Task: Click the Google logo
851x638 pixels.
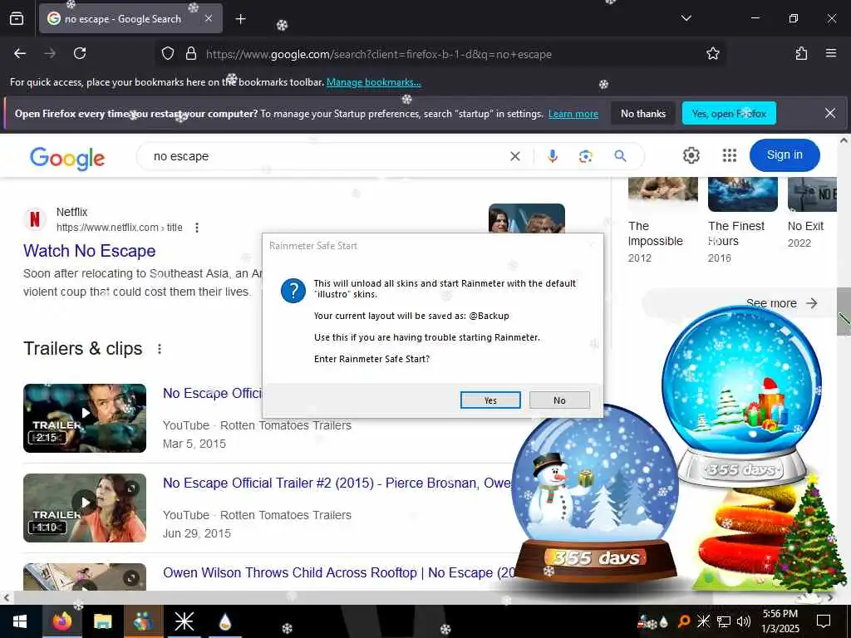Action: (x=67, y=158)
